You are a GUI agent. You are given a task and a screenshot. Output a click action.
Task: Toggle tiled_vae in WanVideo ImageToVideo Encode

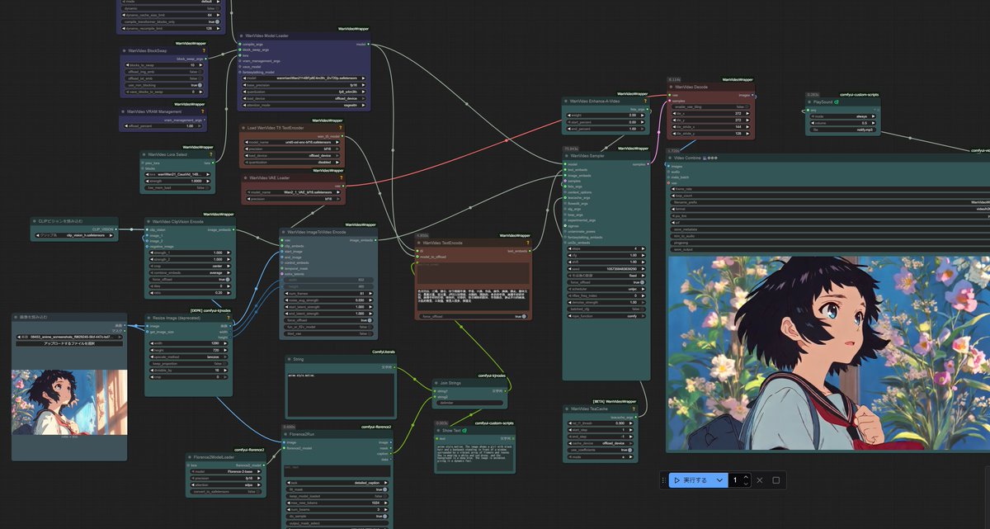click(x=328, y=333)
